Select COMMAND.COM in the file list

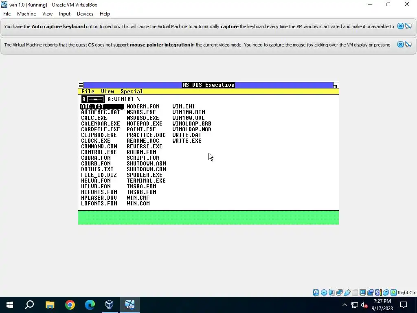pos(99,147)
